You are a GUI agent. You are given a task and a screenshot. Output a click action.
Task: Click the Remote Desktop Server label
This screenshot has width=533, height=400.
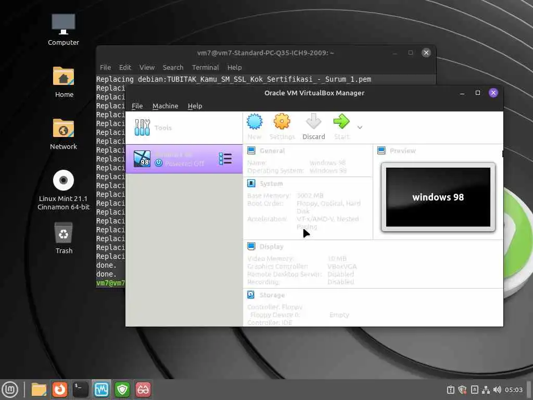284,274
